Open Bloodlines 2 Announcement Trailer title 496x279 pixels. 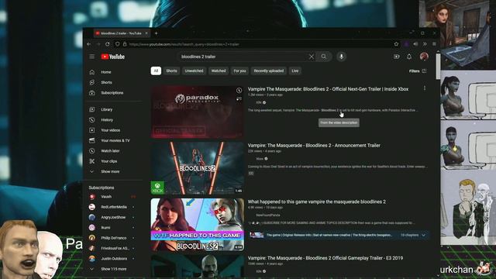pos(314,146)
